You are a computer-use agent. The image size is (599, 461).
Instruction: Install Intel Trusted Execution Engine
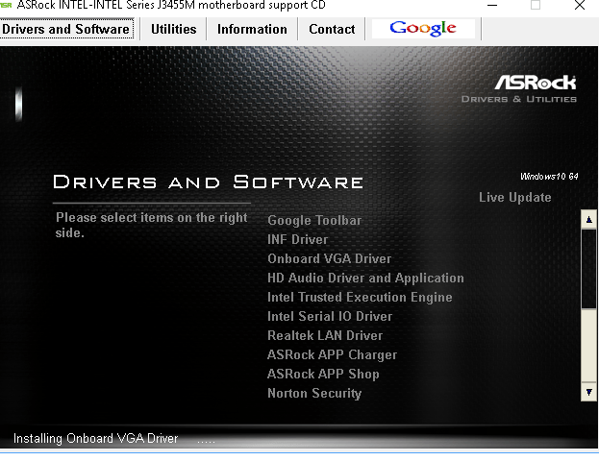pos(360,298)
